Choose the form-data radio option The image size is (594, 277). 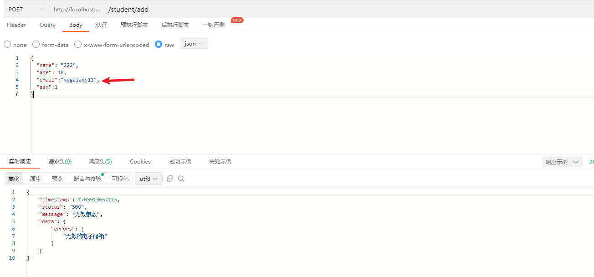tap(36, 45)
